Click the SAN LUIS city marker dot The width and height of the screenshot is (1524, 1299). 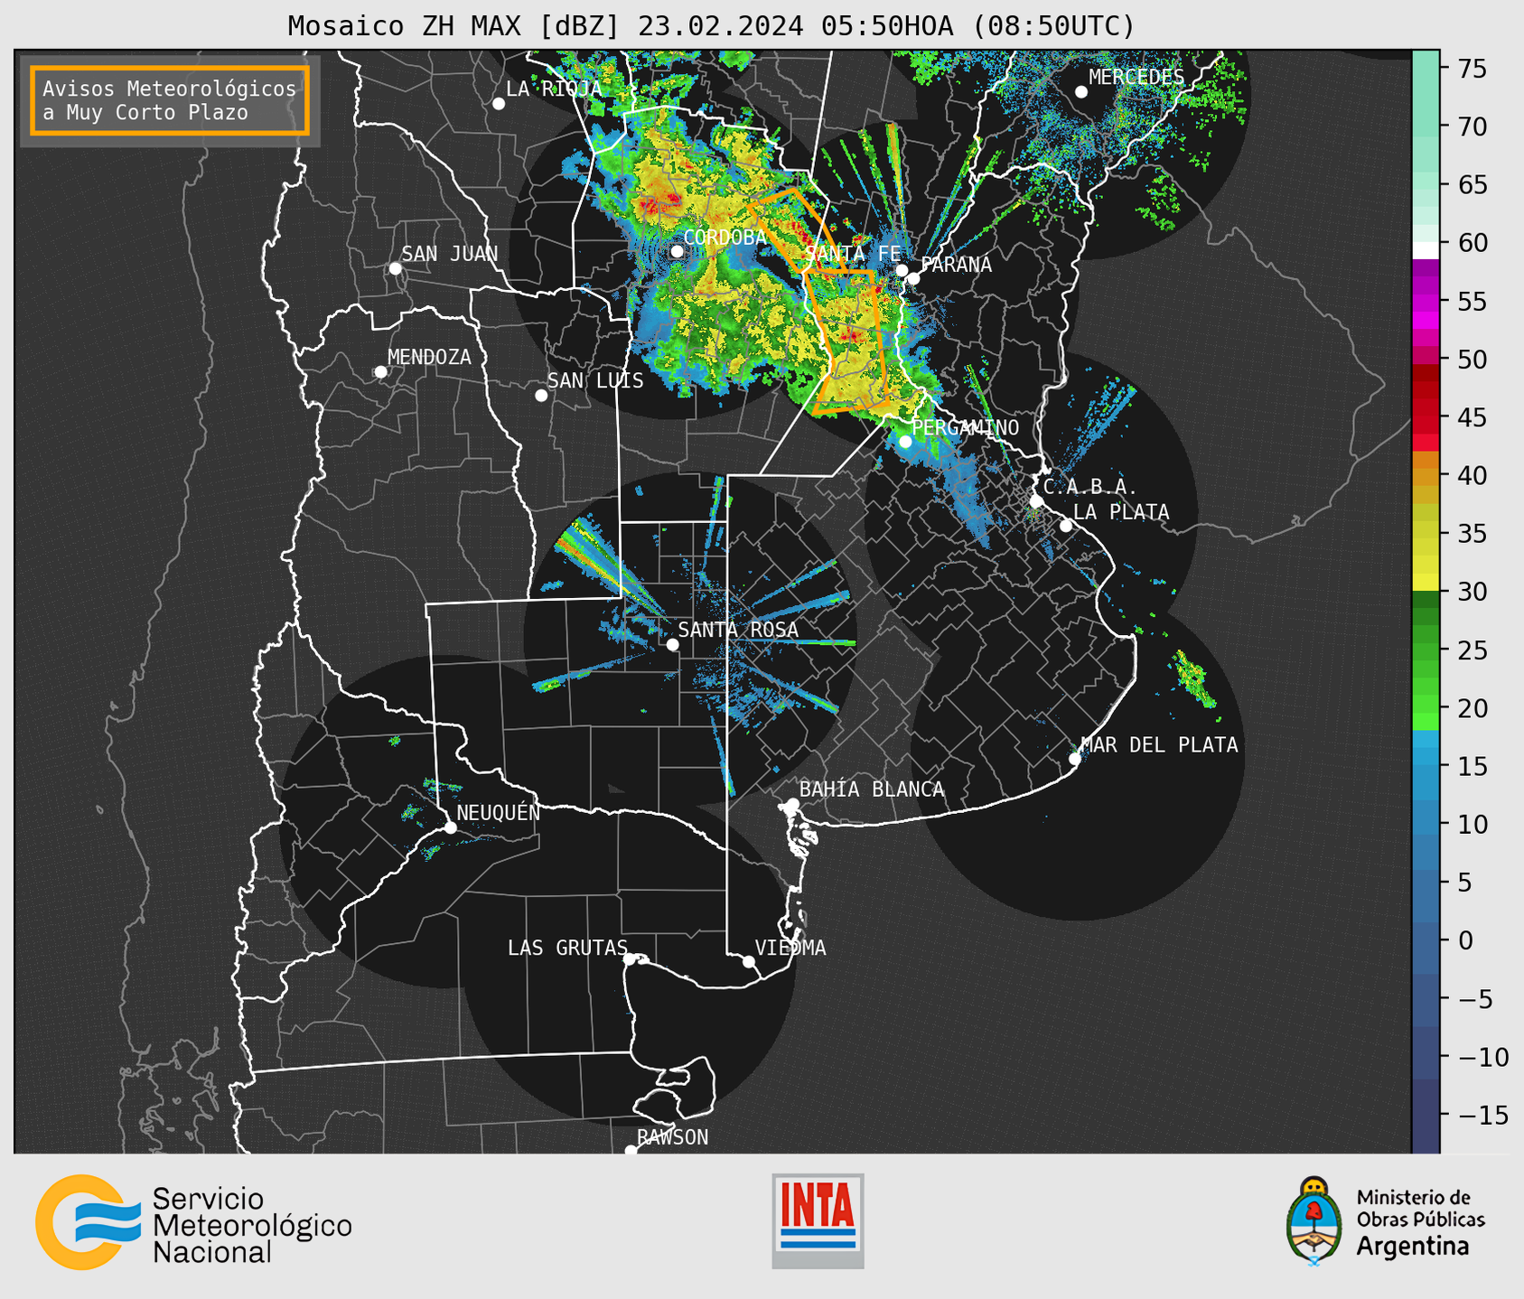pyautogui.click(x=541, y=396)
